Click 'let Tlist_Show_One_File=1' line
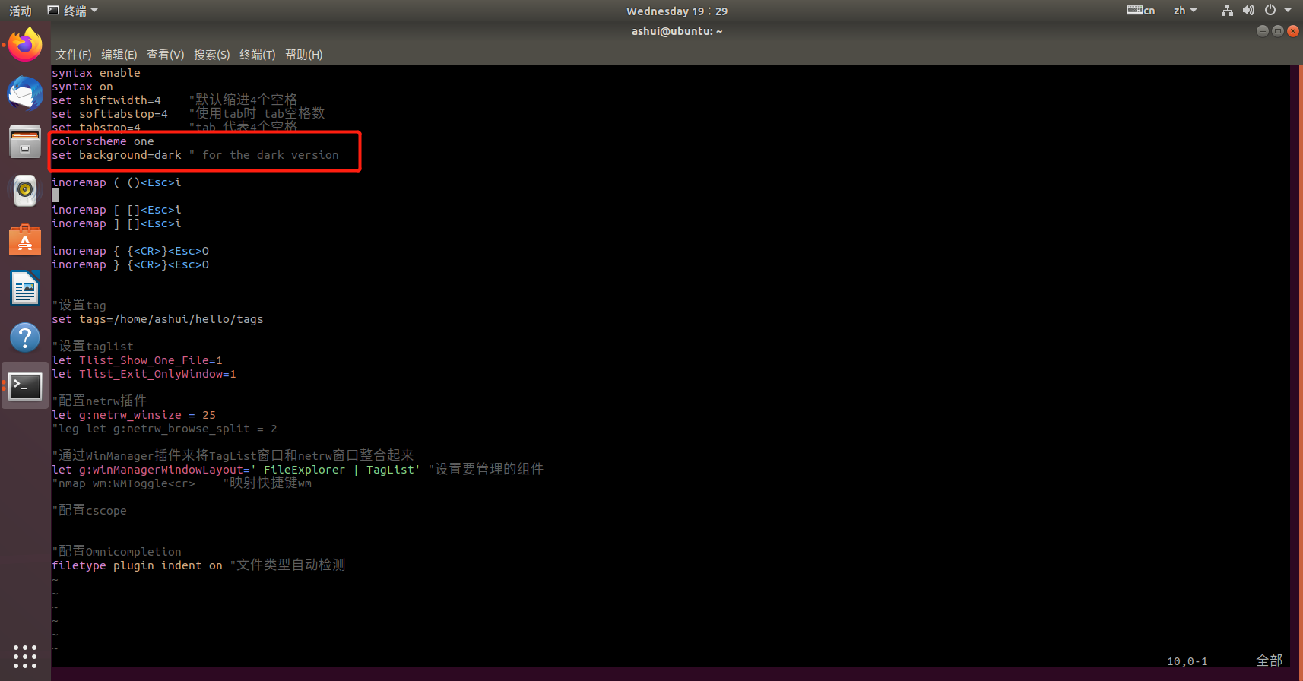This screenshot has width=1303, height=681. (137, 360)
